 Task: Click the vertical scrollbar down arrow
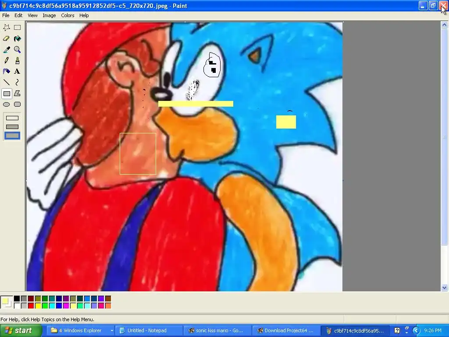click(444, 287)
